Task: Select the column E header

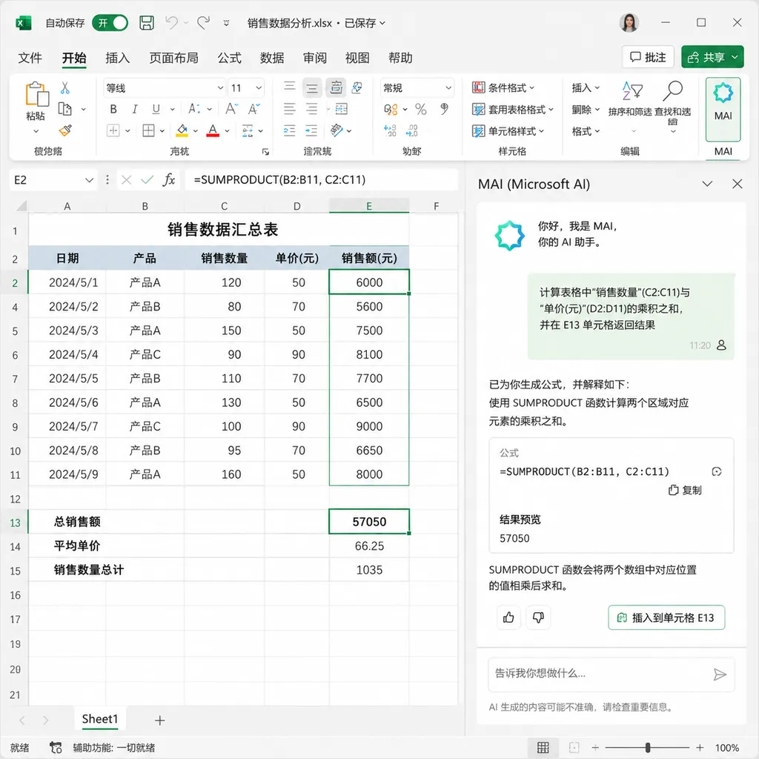Action: pos(369,206)
